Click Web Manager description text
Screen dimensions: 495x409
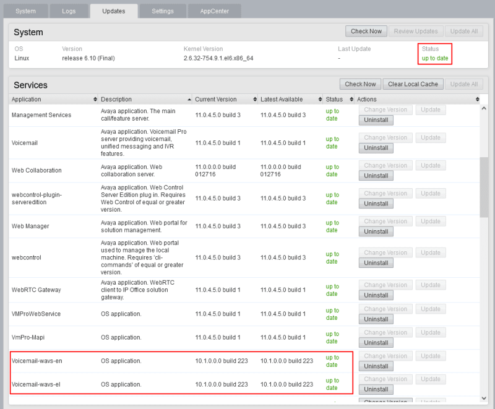pyautogui.click(x=144, y=226)
